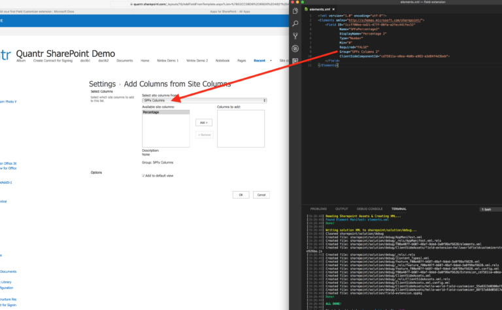Close the elements.xml editor tab
The height and width of the screenshot is (310, 502).
[333, 9]
